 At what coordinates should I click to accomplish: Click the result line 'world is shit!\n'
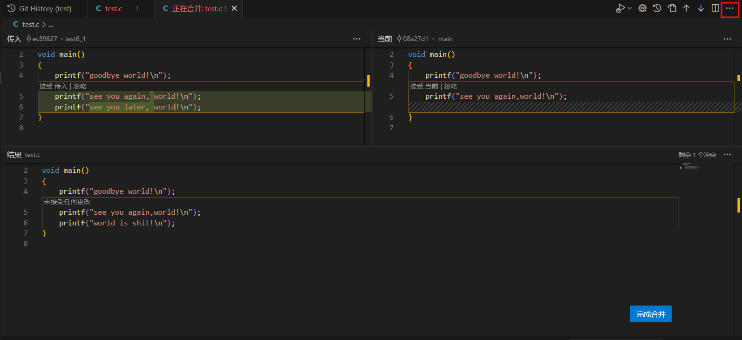point(117,223)
